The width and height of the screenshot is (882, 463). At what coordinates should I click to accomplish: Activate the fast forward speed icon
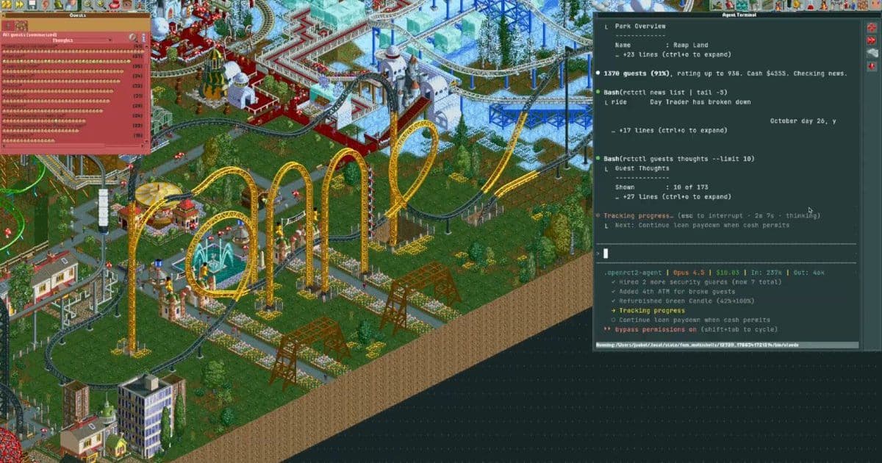coord(19,6)
